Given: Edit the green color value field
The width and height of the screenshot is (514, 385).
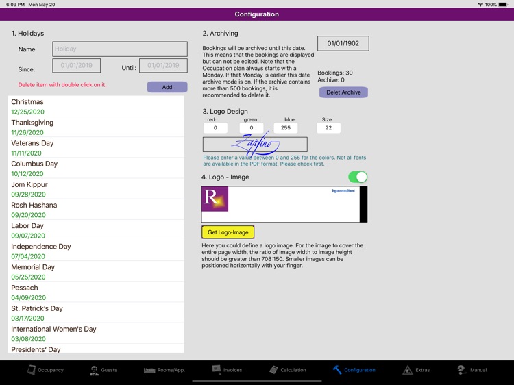Looking at the screenshot, I should click(x=252, y=128).
